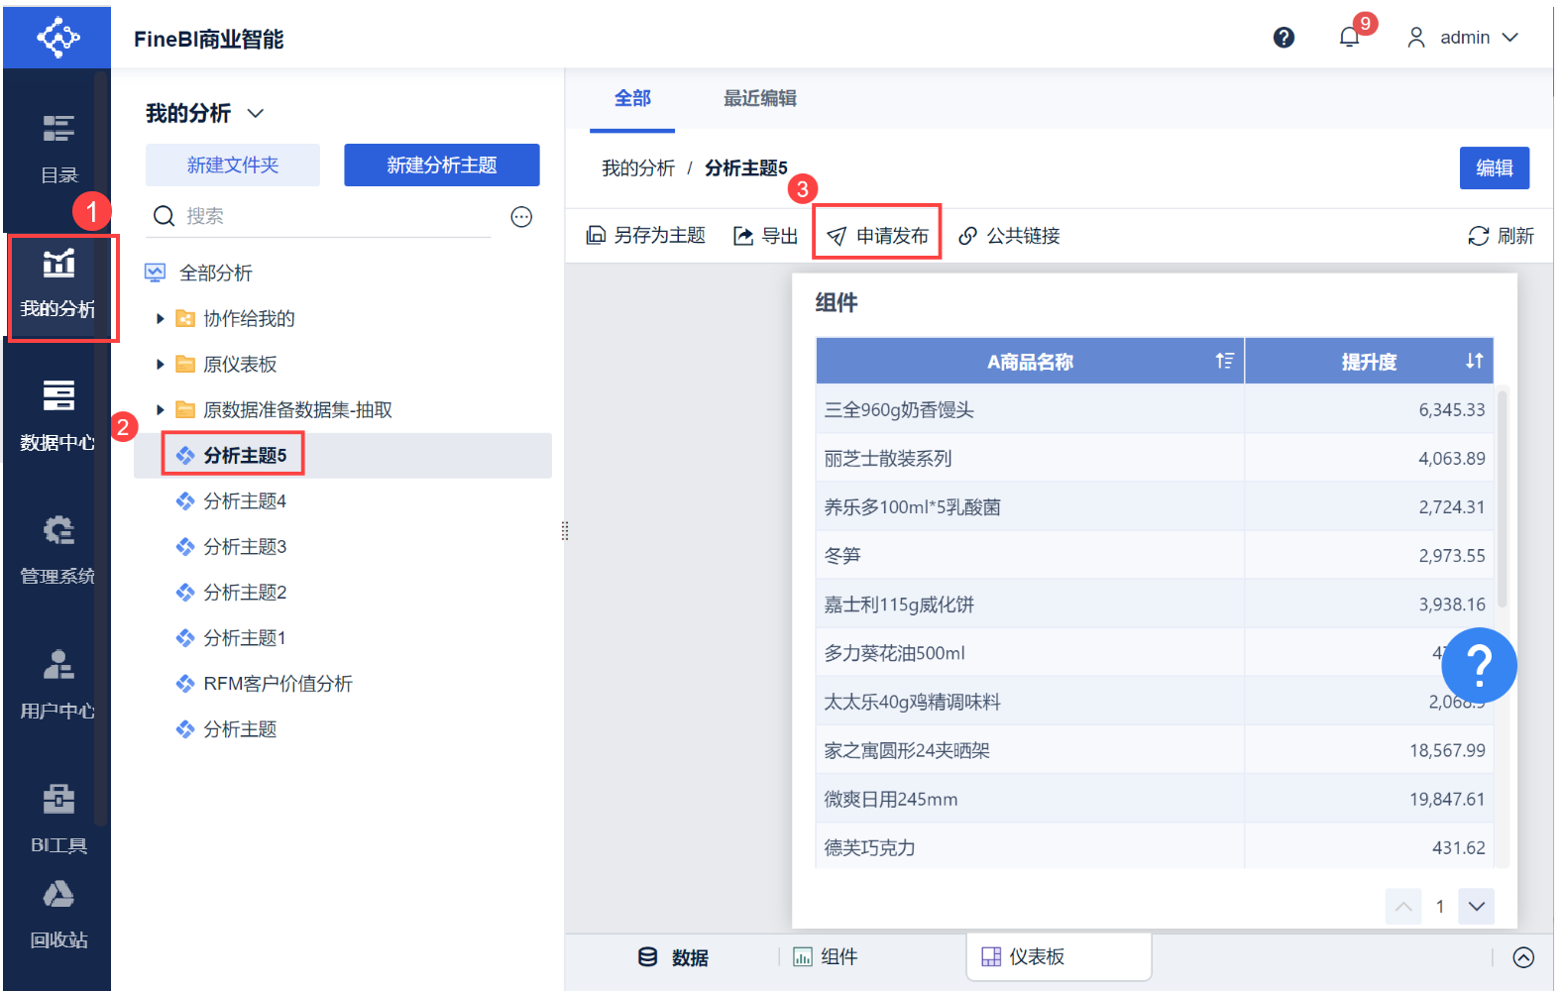This screenshot has width=1564, height=991.
Task: Click the 三全960g奶香馒头 cell
Action: pyautogui.click(x=1030, y=409)
